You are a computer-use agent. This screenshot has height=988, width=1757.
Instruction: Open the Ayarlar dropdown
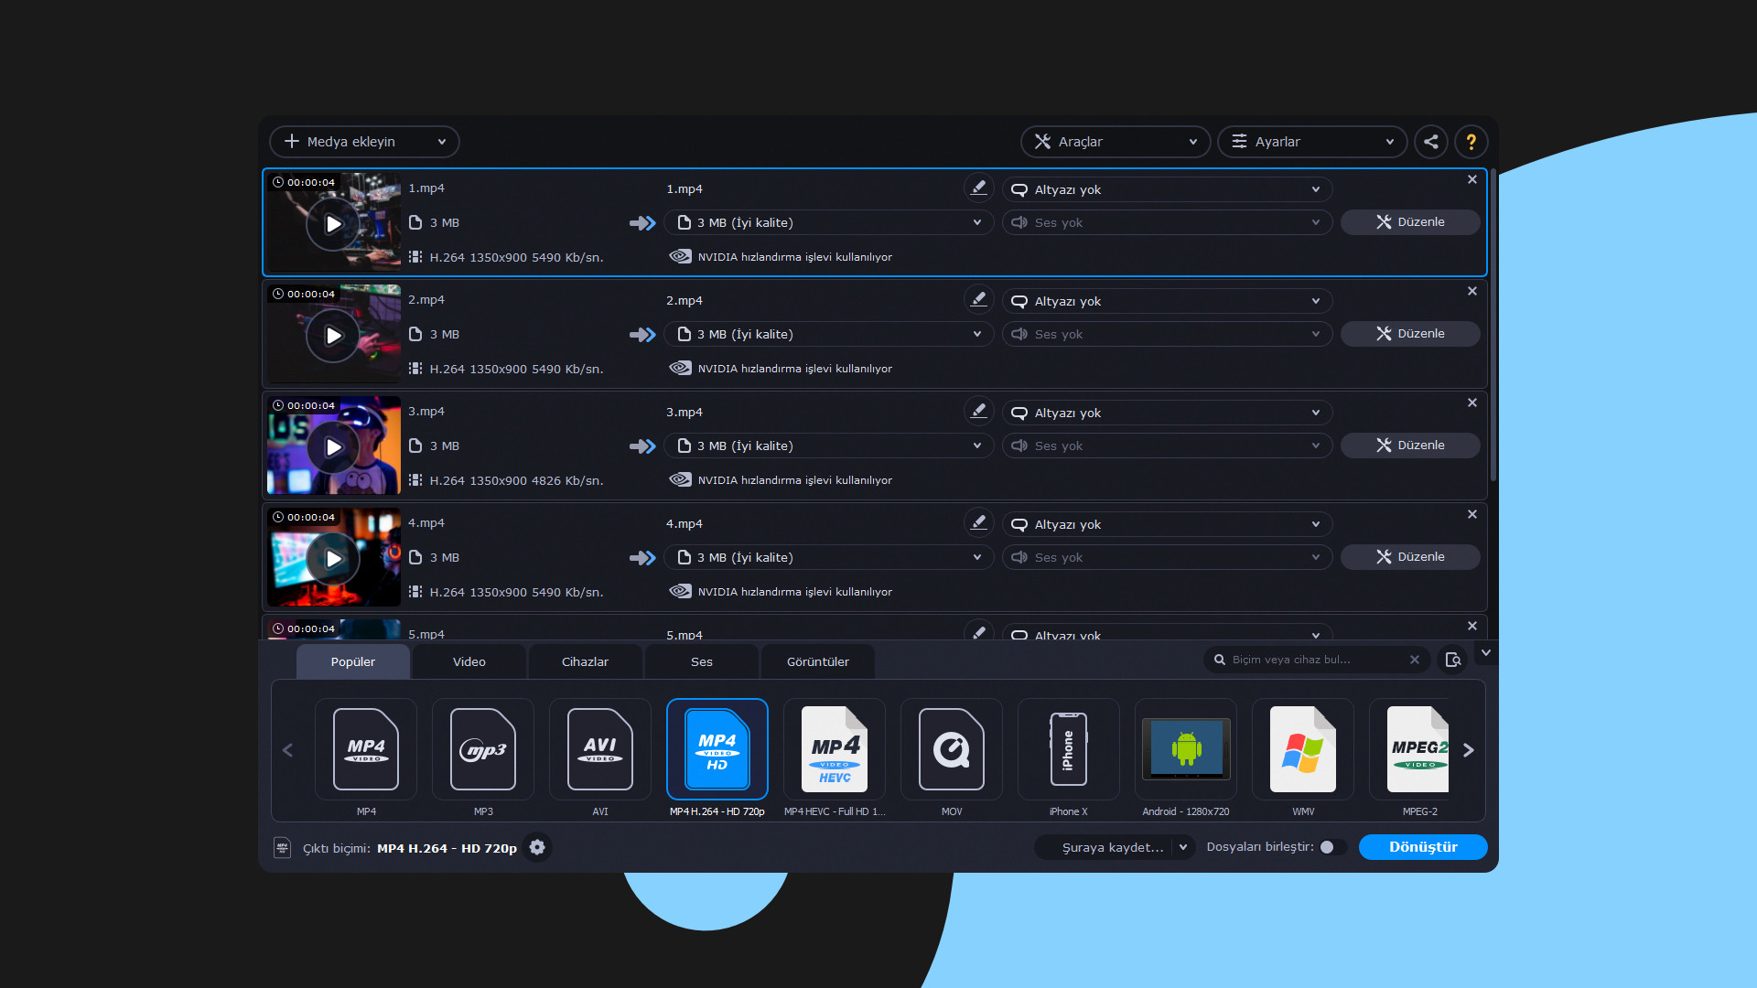click(1311, 142)
